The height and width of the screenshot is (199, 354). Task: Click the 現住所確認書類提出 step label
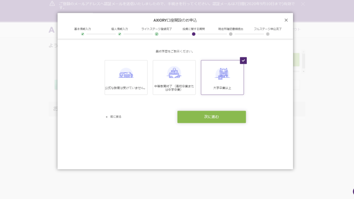click(x=231, y=29)
